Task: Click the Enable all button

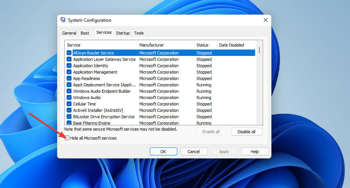Action: point(211,132)
